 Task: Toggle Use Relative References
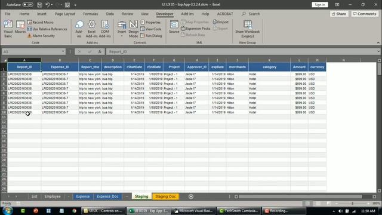pos(47,29)
